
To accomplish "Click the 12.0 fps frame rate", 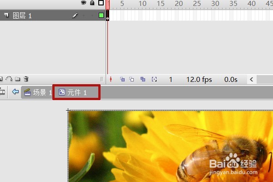I will (x=199, y=80).
